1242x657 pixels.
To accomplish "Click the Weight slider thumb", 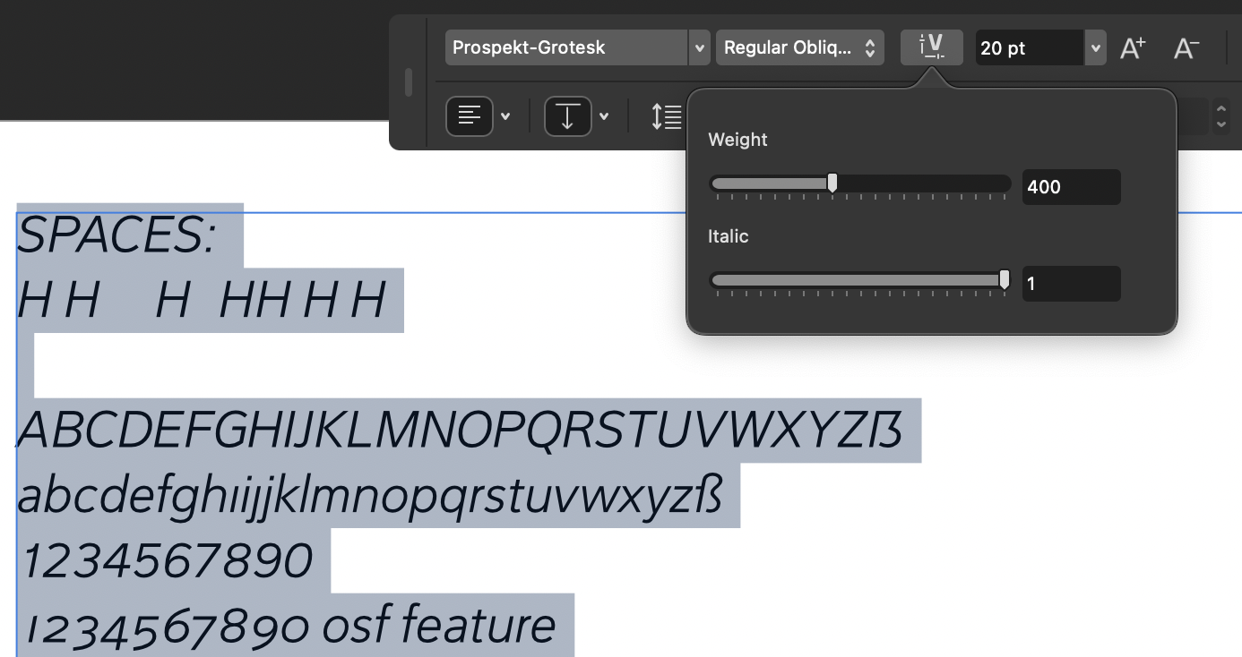I will tap(832, 183).
